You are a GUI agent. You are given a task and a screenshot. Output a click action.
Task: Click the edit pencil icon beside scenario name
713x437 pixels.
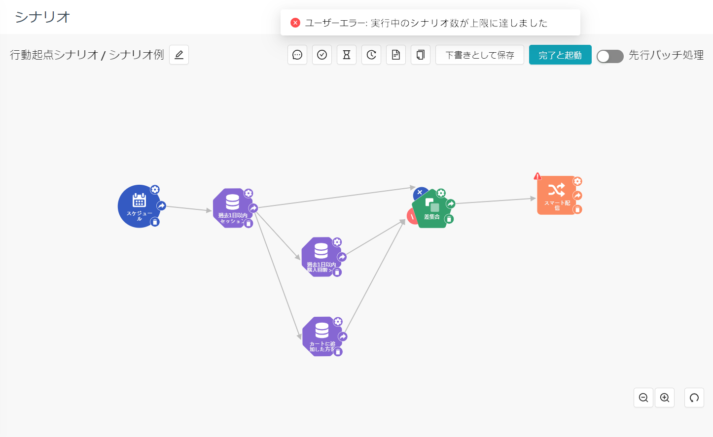pos(179,55)
